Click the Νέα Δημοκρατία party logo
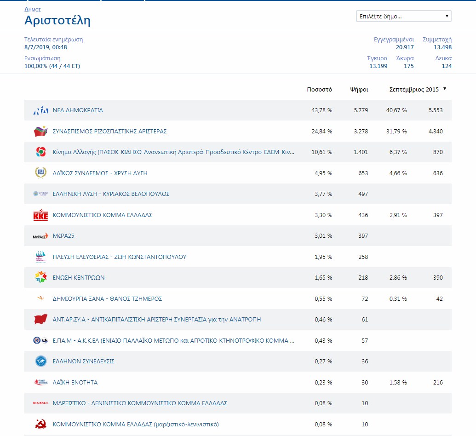Screen dimensions: 476x436 pyautogui.click(x=40, y=110)
